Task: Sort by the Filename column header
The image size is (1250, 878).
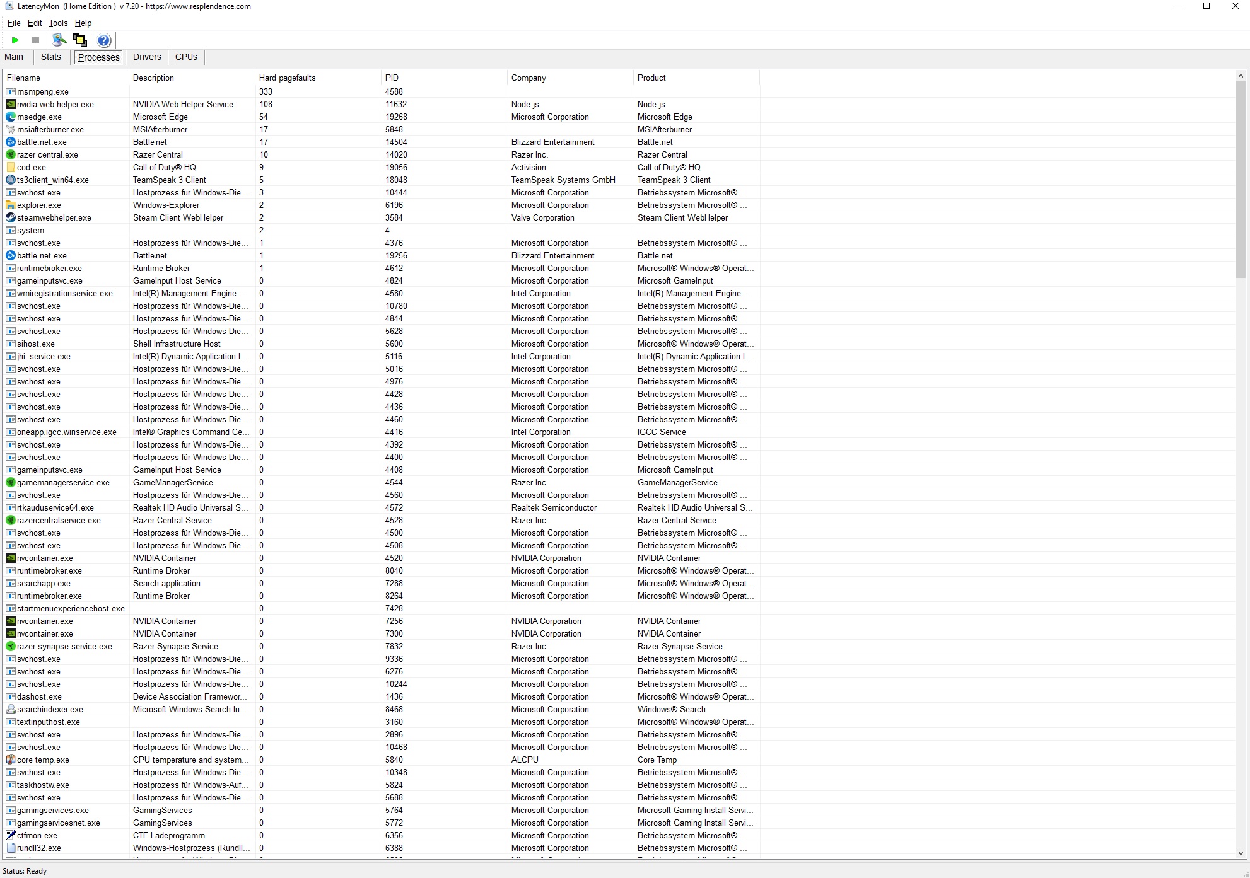Action: [66, 78]
